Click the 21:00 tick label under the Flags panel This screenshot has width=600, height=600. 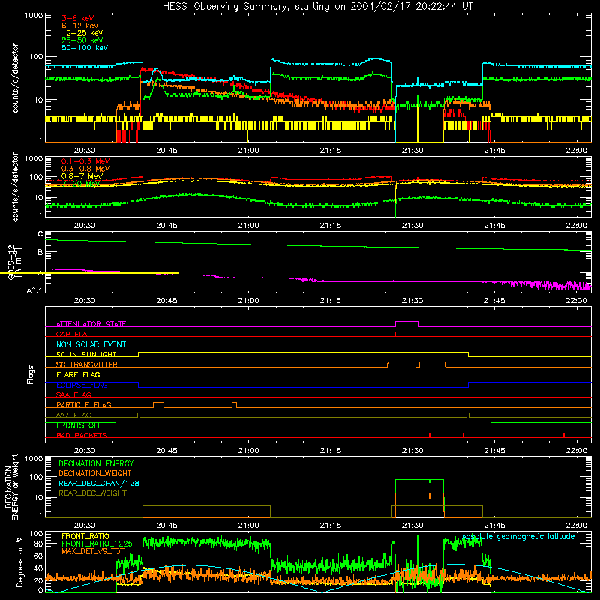[249, 451]
